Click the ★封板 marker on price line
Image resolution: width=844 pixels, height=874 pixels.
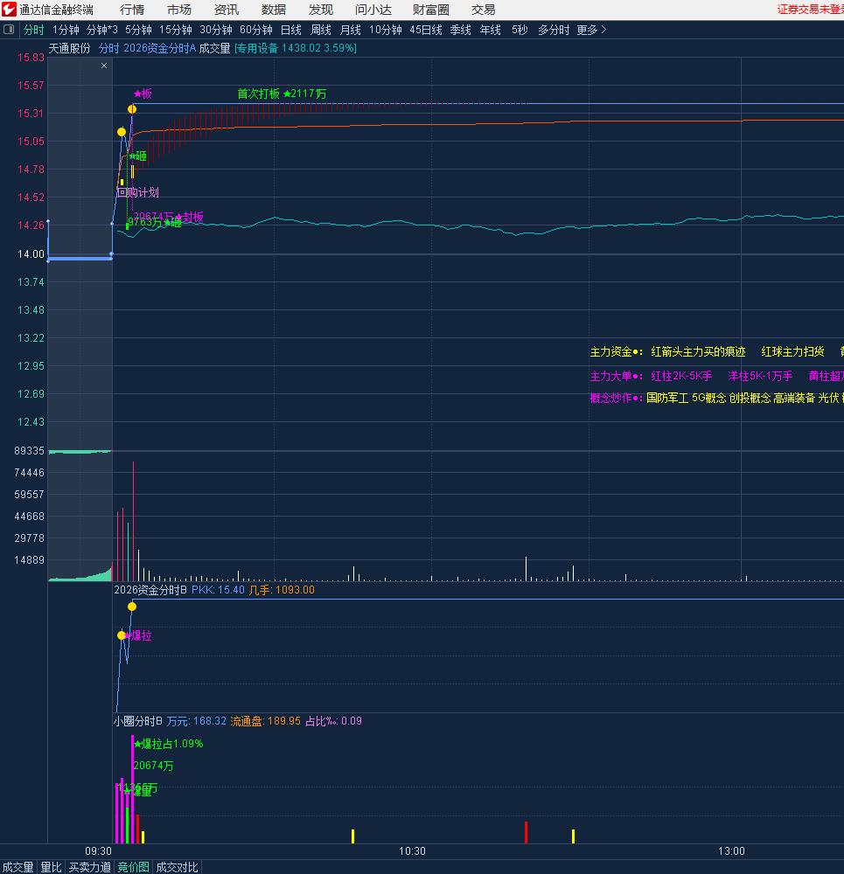(x=190, y=217)
